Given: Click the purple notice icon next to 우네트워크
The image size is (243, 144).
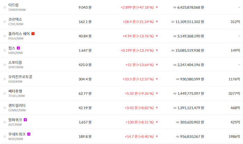Looking at the screenshot, I should (x=29, y=134).
